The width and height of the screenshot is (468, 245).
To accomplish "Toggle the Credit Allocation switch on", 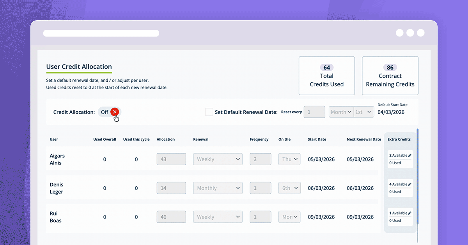I will 109,112.
